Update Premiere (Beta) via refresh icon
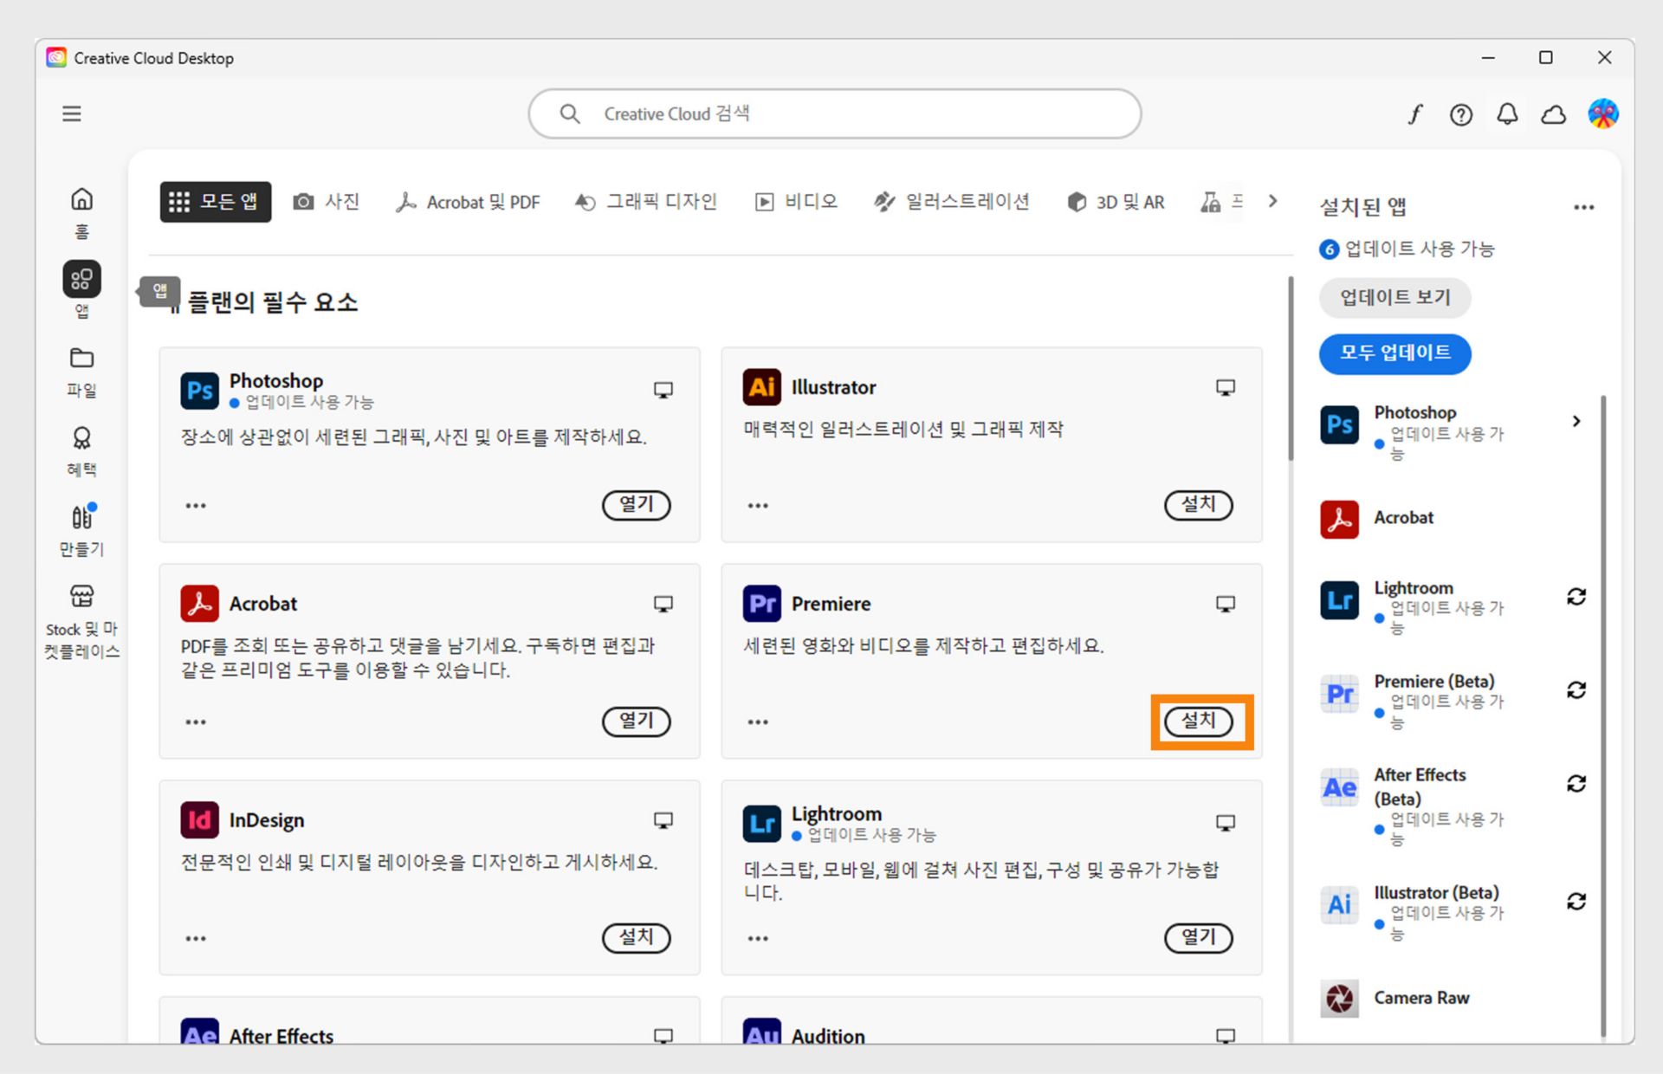The image size is (1663, 1074). (x=1576, y=690)
